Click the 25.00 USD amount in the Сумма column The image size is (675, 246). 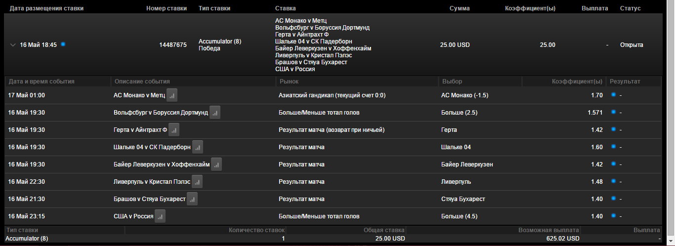pyautogui.click(x=455, y=45)
